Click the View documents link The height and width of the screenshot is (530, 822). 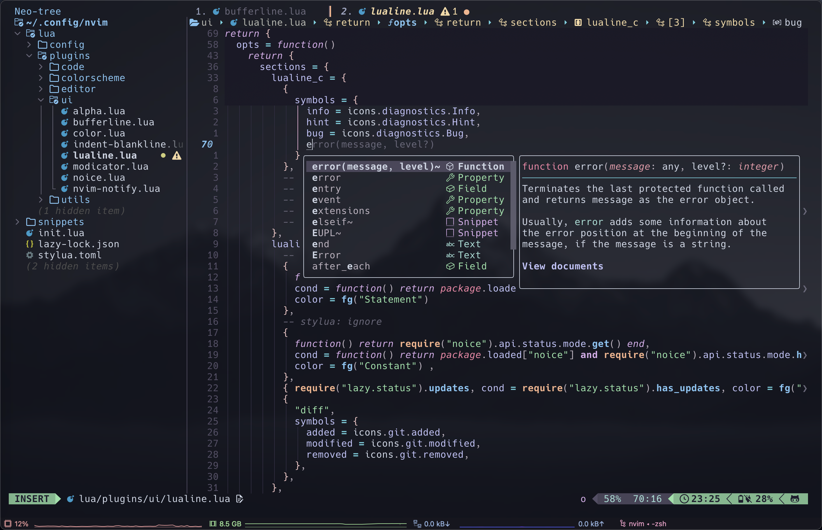562,266
